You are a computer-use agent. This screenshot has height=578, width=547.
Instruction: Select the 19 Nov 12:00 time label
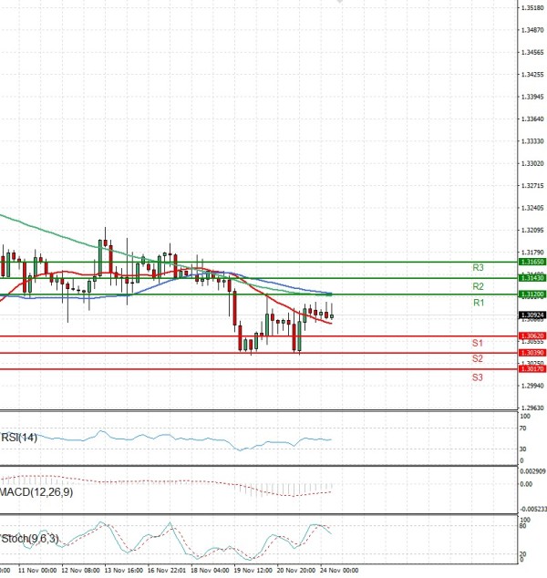pos(251,571)
